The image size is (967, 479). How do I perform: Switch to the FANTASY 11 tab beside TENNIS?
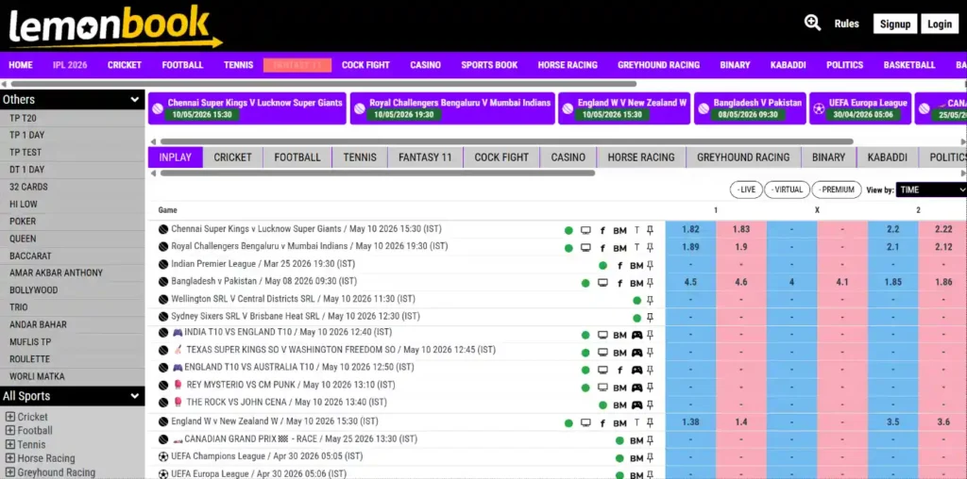(x=425, y=157)
